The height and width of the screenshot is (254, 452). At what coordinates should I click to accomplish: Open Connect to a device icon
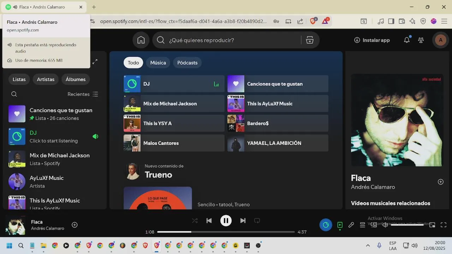click(374, 225)
